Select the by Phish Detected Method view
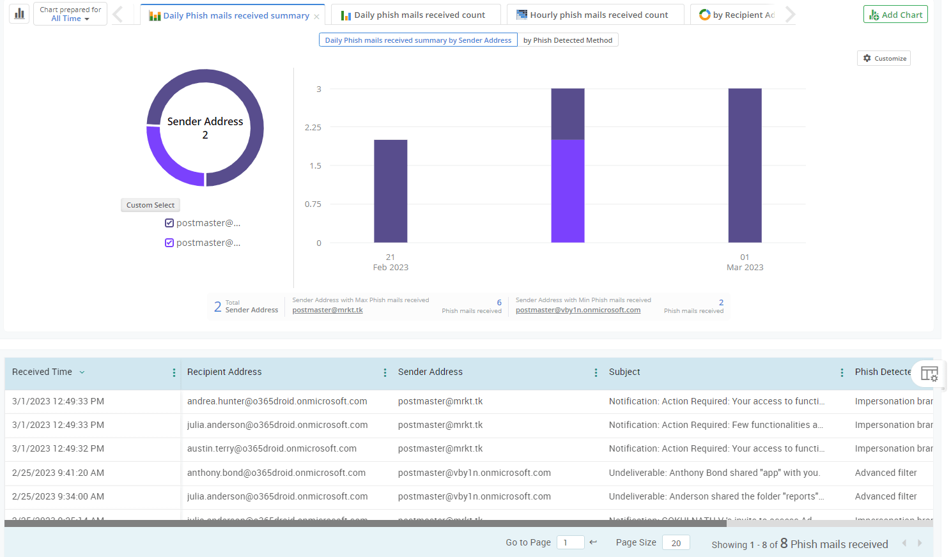951x557 pixels. (568, 39)
